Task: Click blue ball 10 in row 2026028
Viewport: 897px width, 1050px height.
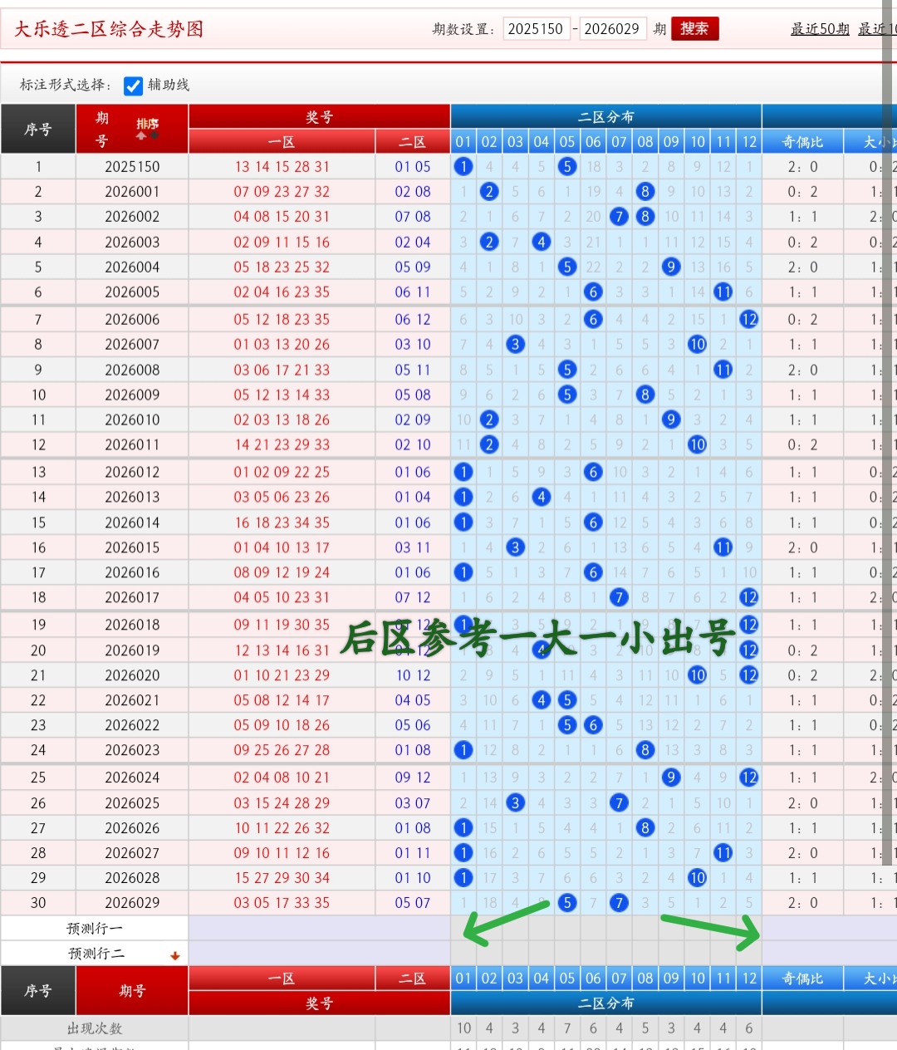Action: click(697, 877)
